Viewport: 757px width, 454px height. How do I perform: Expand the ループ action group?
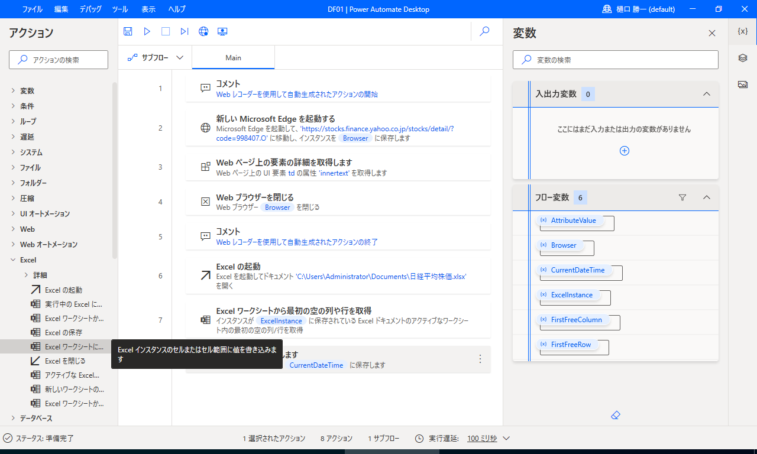[x=13, y=121]
